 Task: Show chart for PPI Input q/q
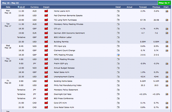[x=167, y=46]
